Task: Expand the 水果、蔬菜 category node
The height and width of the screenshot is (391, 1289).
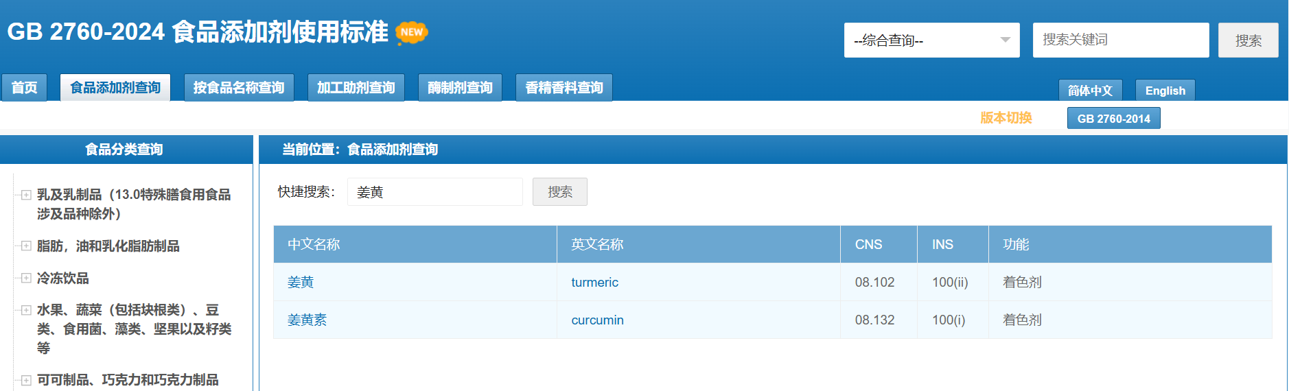Action: tap(26, 310)
